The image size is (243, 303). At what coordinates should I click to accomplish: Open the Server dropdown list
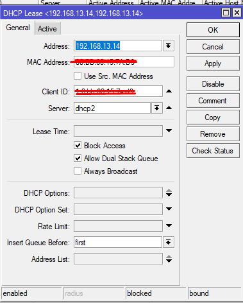coord(157,108)
